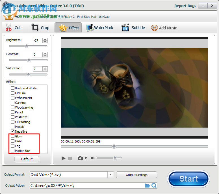Click the volume slider handle
219x194 pixels.
[x=115, y=158]
